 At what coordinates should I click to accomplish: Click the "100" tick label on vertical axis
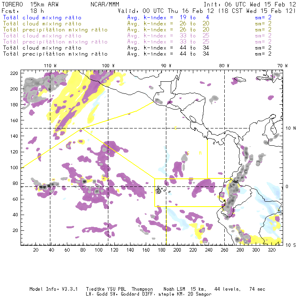pos(14,168)
